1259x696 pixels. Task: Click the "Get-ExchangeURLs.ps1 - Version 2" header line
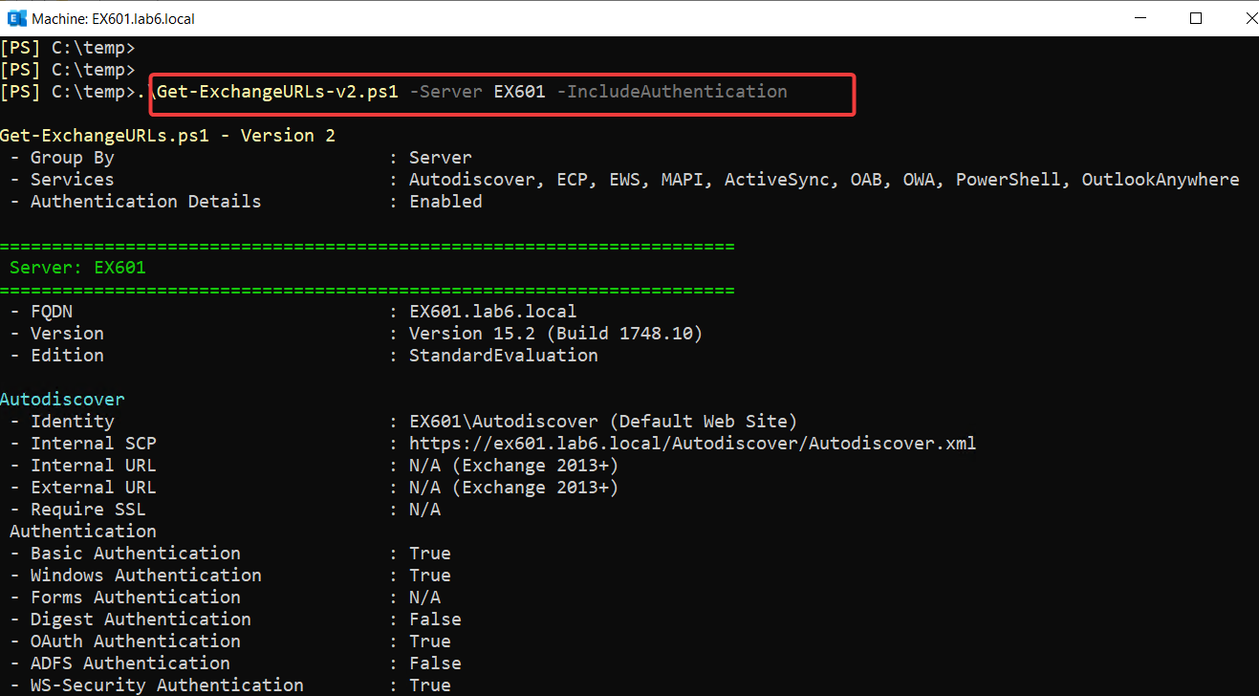click(168, 136)
